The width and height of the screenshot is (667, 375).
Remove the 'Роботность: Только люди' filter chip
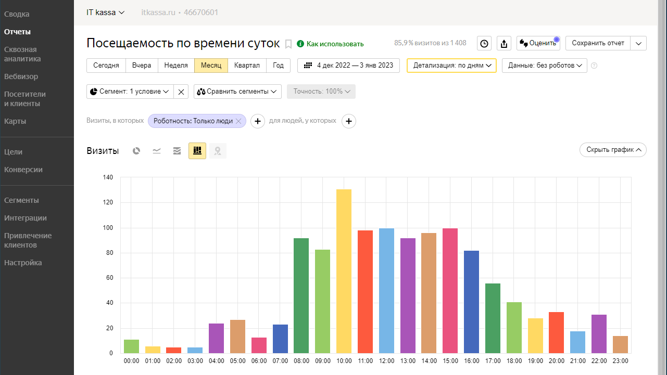pyautogui.click(x=238, y=121)
